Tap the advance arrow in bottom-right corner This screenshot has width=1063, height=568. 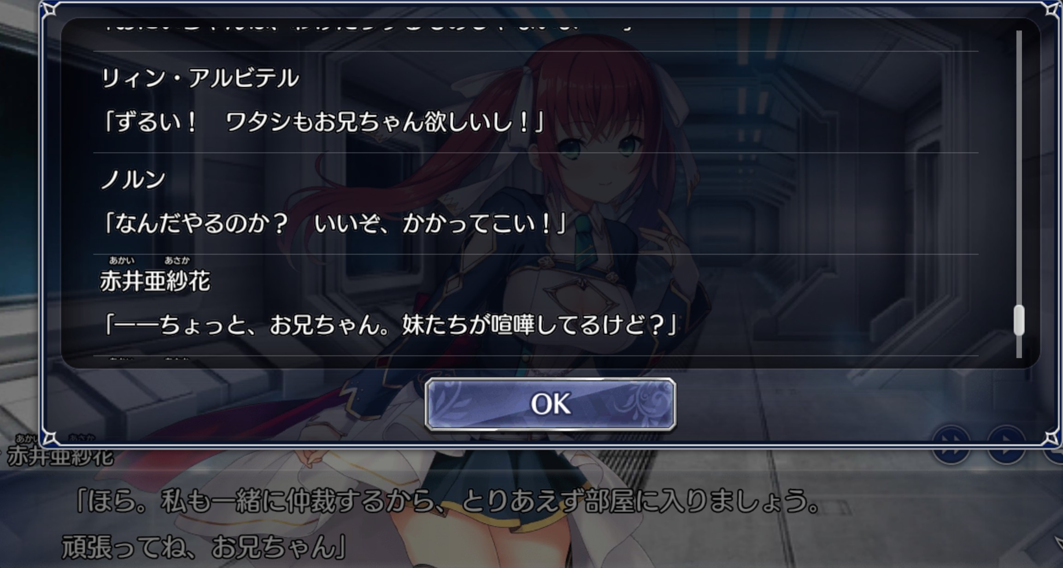click(x=1057, y=544)
